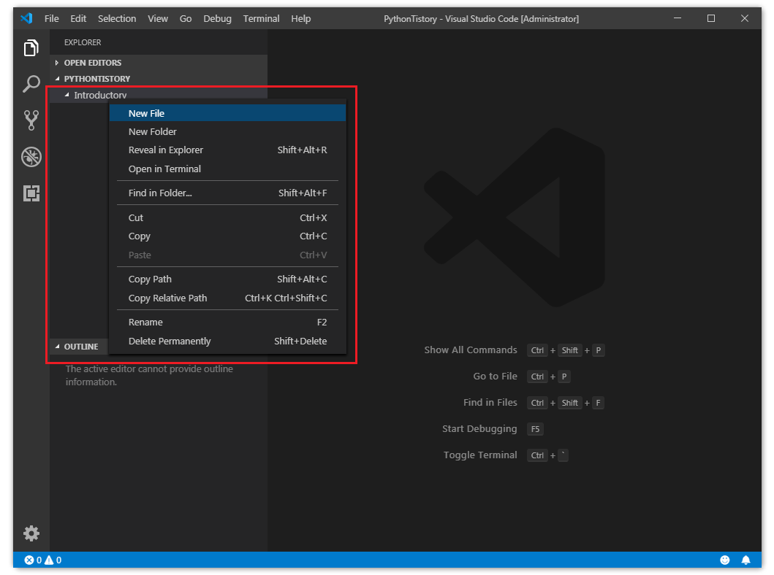The width and height of the screenshot is (774, 575).
Task: Open the Terminal menu
Action: click(261, 19)
